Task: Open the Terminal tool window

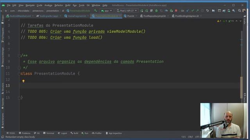Action: coord(48,133)
